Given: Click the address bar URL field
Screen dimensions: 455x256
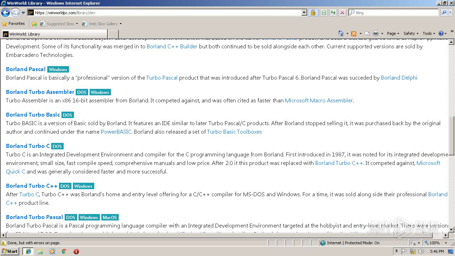Looking at the screenshot, I should 165,12.
